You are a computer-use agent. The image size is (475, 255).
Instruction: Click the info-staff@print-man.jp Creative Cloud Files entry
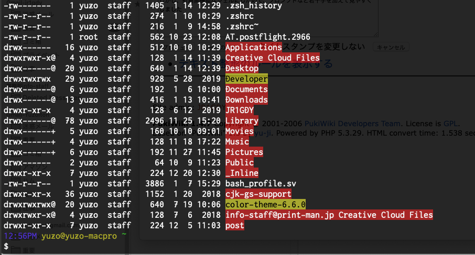(x=329, y=215)
